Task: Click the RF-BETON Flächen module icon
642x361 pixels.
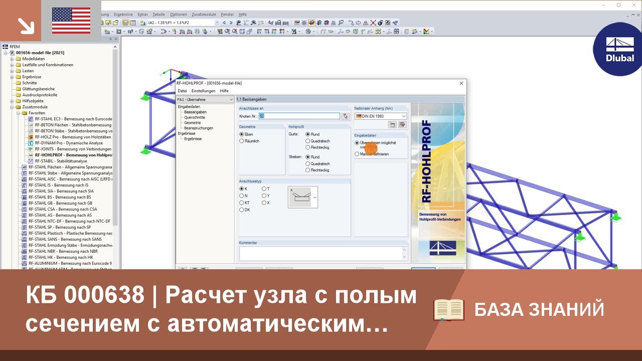Action: click(x=31, y=125)
